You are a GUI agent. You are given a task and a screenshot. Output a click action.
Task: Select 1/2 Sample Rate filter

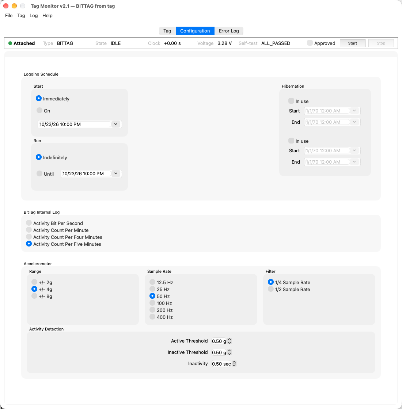pyautogui.click(x=271, y=289)
